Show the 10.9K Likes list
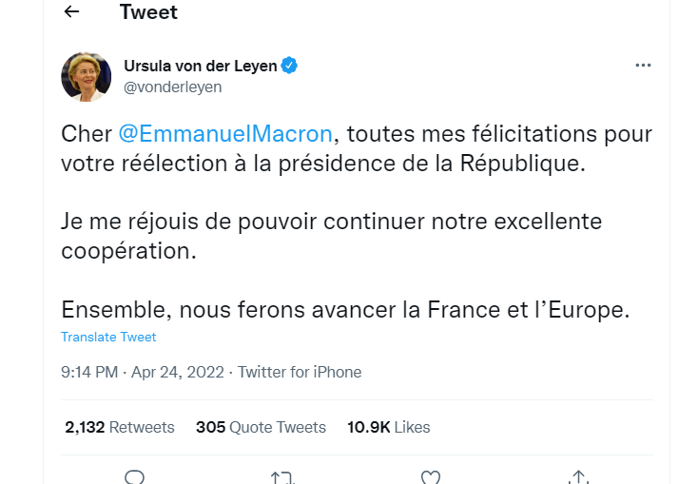 click(x=388, y=427)
